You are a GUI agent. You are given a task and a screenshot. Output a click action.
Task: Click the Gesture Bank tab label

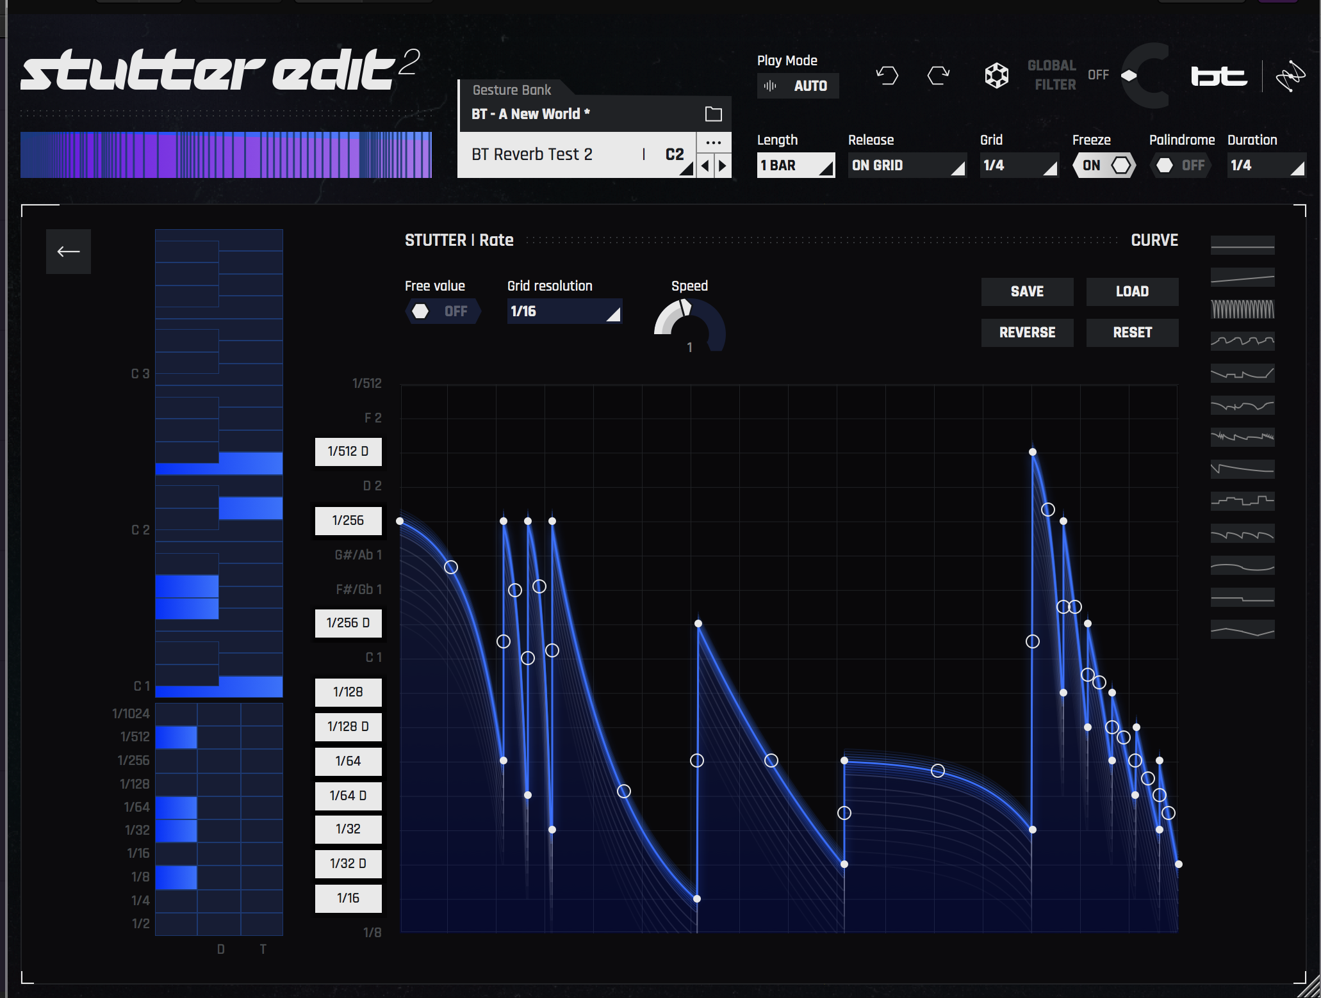click(x=511, y=90)
